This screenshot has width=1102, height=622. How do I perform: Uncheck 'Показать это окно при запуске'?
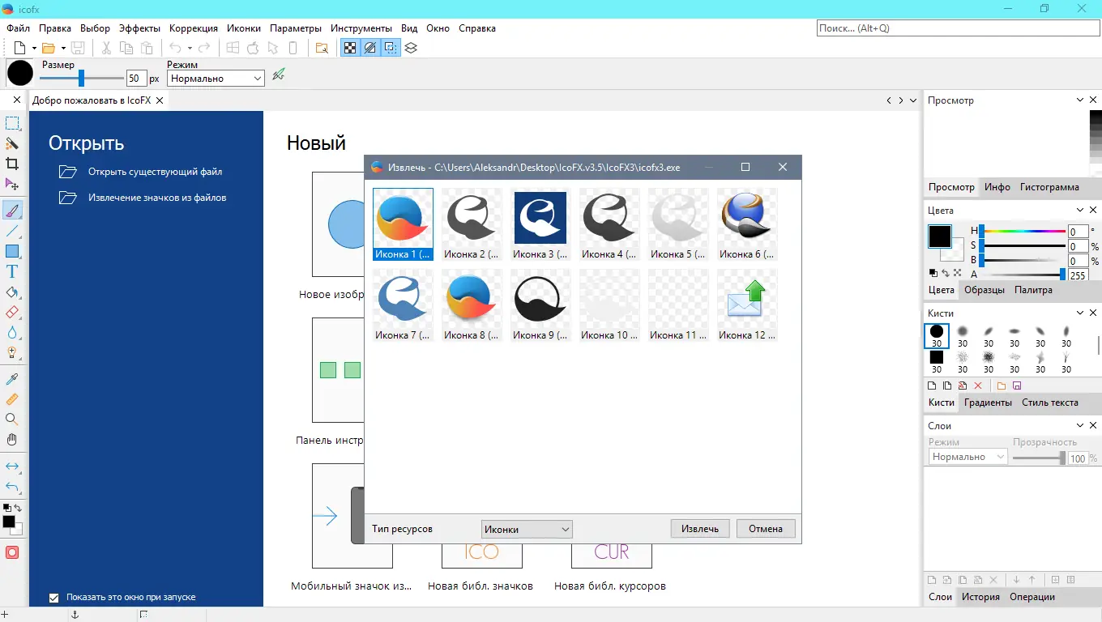tap(54, 597)
